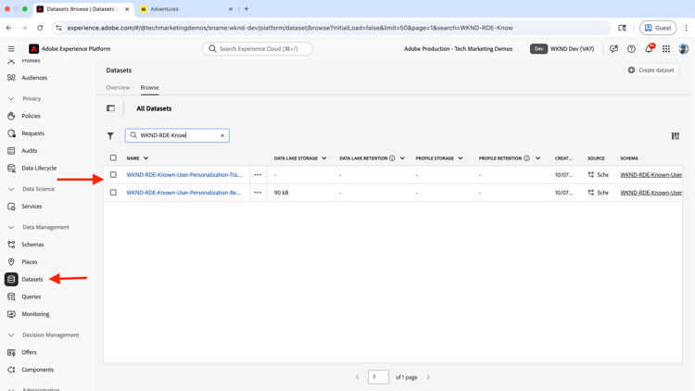Open Profile Storage column dropdown
Viewport: 695px width, 391px height.
point(461,158)
